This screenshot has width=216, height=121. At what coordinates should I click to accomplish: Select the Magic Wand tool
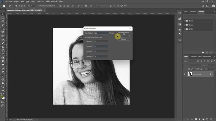3,25
